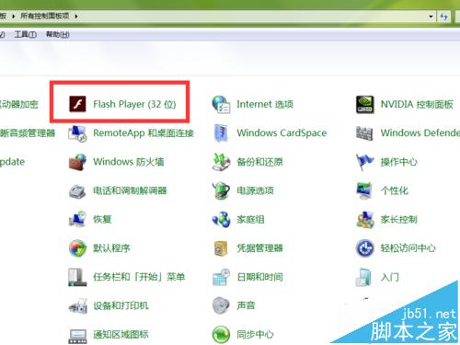
Task: Click the Windows 防火墙 label
Action: point(129,162)
